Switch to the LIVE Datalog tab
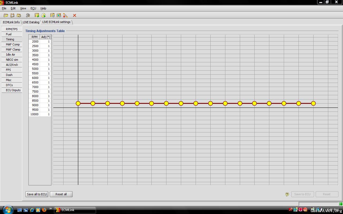Screen dimensions: 343x214 (x=31, y=22)
